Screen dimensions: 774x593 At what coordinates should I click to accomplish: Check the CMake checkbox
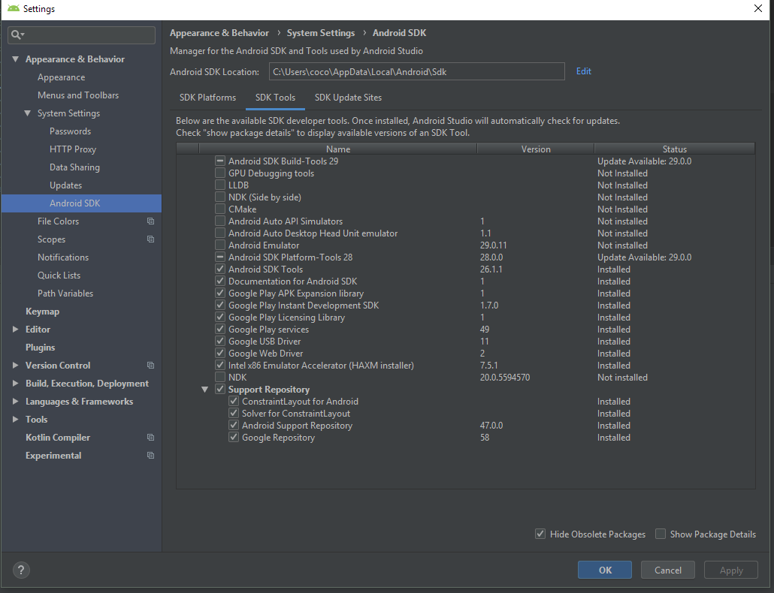pyautogui.click(x=220, y=209)
